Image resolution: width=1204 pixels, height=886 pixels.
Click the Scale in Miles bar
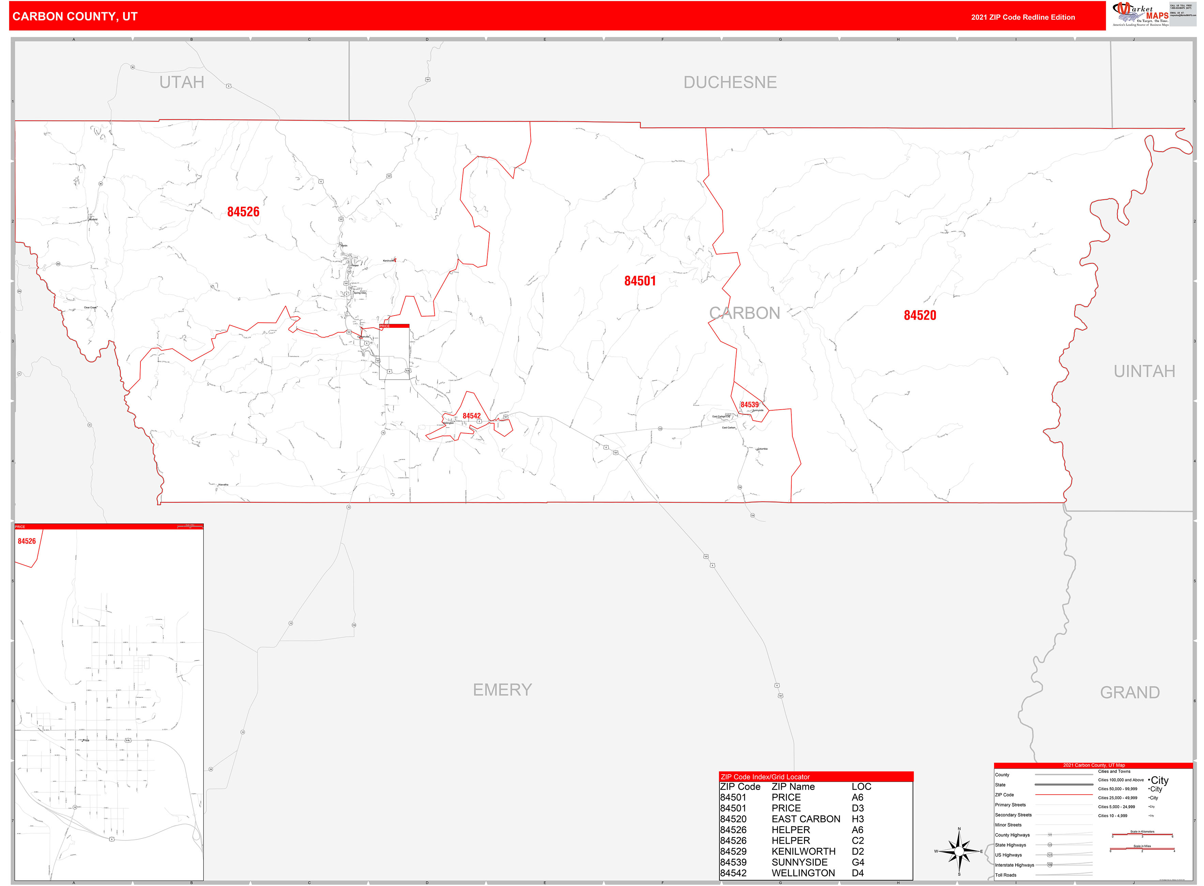click(1142, 849)
